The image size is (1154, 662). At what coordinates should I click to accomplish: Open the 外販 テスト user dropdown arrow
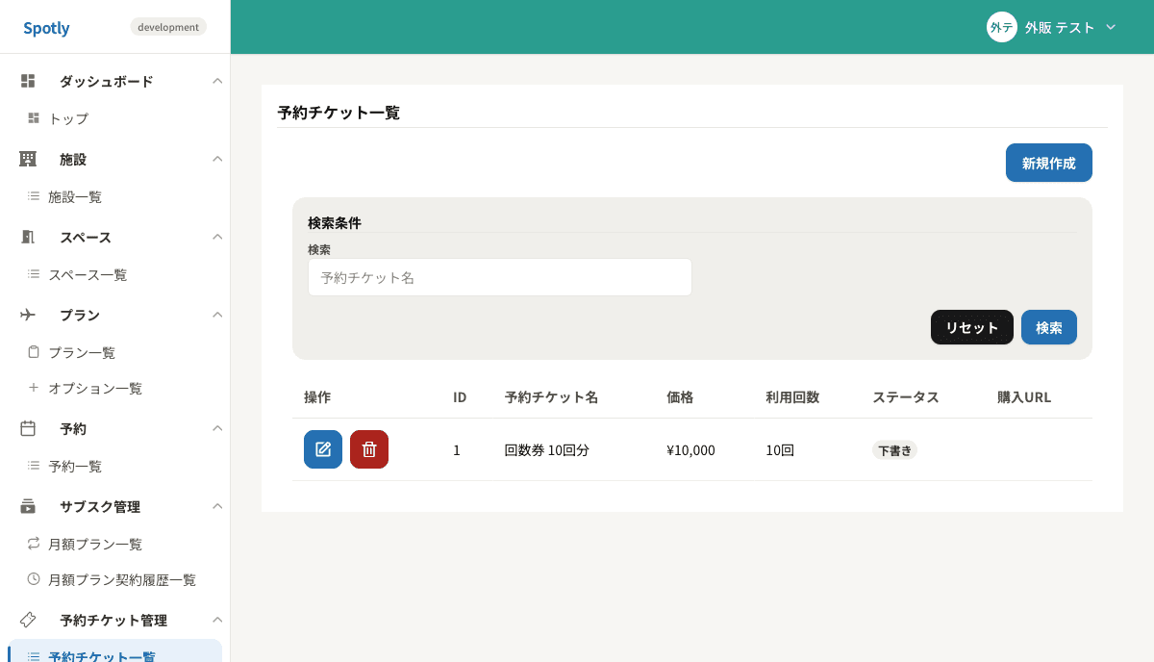(x=1111, y=27)
